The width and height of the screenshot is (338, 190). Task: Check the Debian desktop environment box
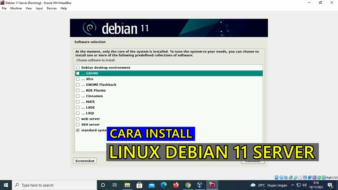point(78,68)
